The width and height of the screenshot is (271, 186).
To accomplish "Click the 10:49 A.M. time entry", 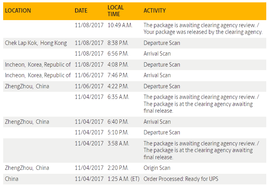I will 120,25.
